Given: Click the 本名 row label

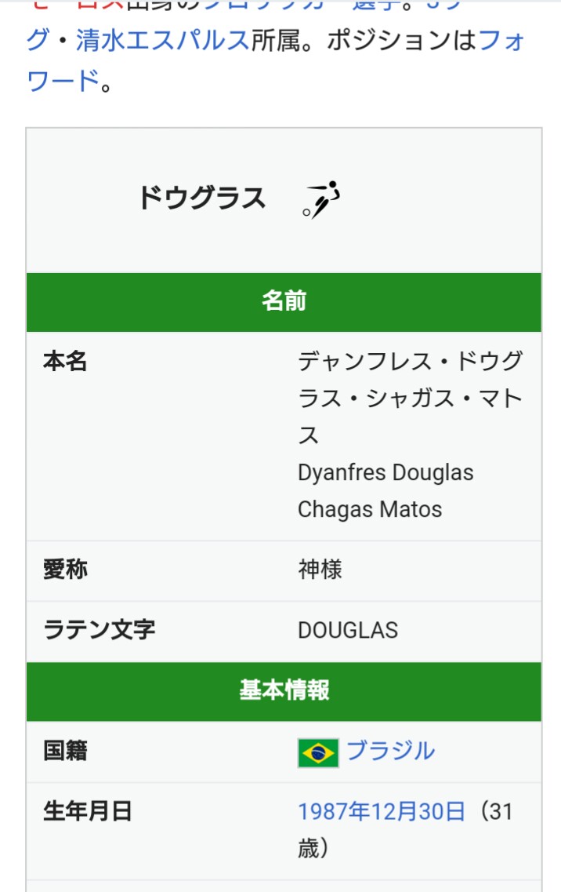Looking at the screenshot, I should 65,362.
